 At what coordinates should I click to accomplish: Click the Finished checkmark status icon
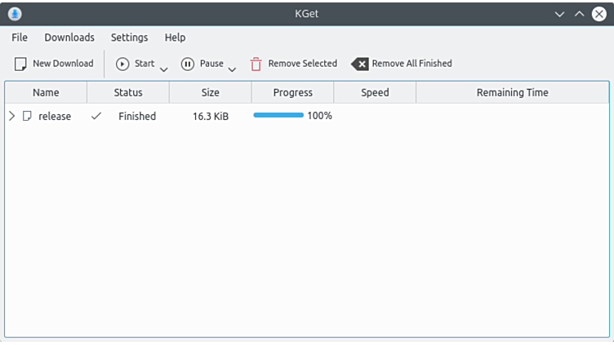pos(96,117)
